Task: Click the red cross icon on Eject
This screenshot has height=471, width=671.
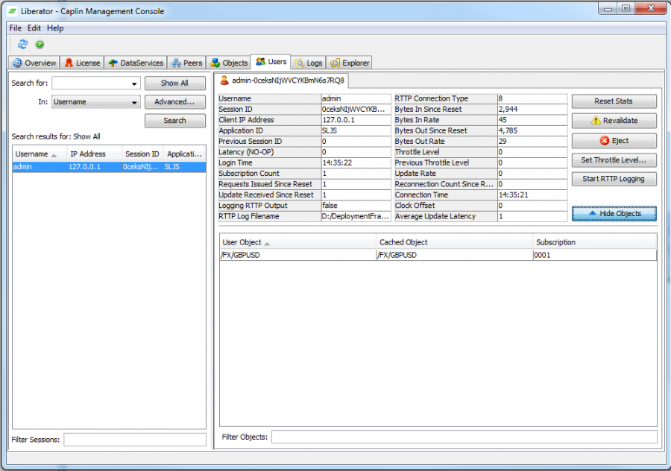Action: (604, 140)
